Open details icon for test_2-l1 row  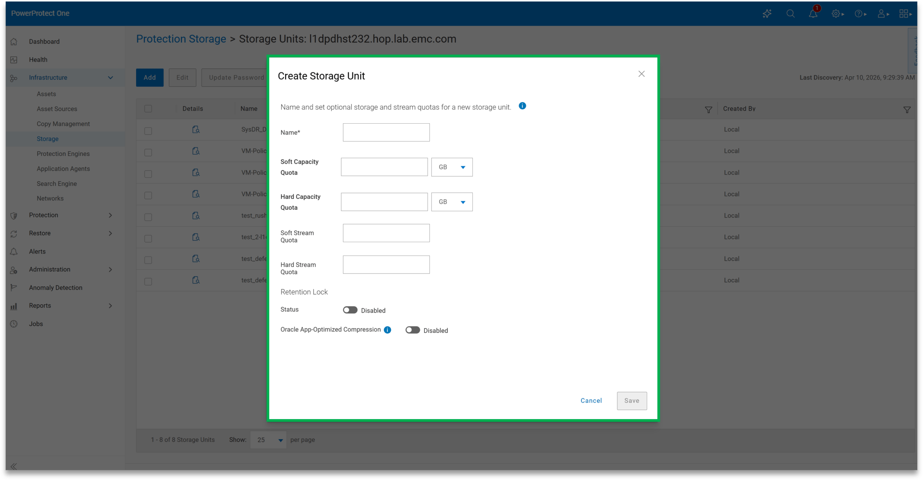(x=196, y=237)
